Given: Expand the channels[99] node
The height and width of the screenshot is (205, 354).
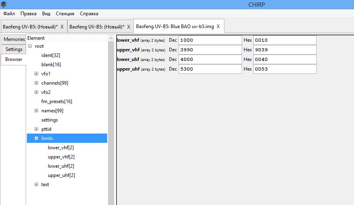Looking at the screenshot, I should coord(36,83).
